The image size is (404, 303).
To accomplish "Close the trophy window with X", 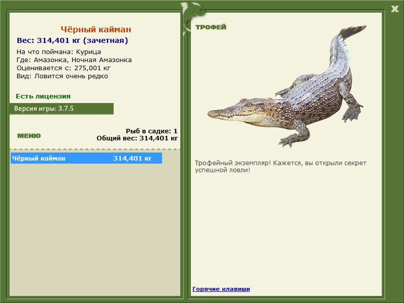I will point(394,9).
